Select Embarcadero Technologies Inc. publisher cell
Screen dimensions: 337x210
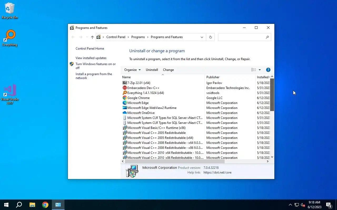tap(228, 88)
